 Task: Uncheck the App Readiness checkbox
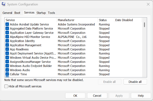coord(7,49)
